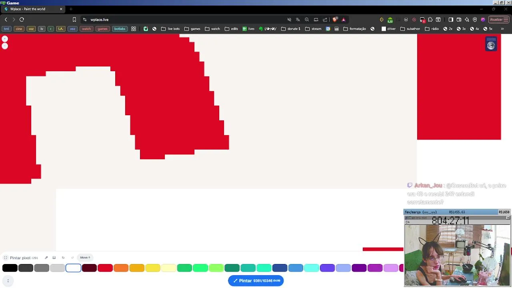
Task: Toggle the browser sidebar panel
Action: coord(451,20)
